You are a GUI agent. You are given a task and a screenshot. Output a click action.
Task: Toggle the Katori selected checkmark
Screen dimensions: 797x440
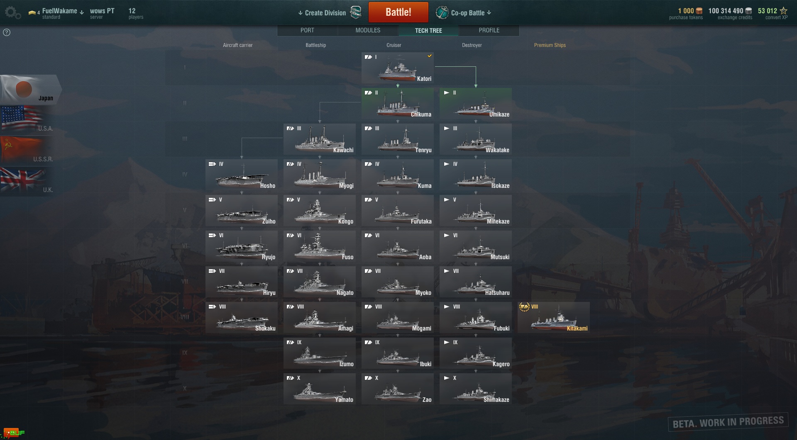point(430,56)
